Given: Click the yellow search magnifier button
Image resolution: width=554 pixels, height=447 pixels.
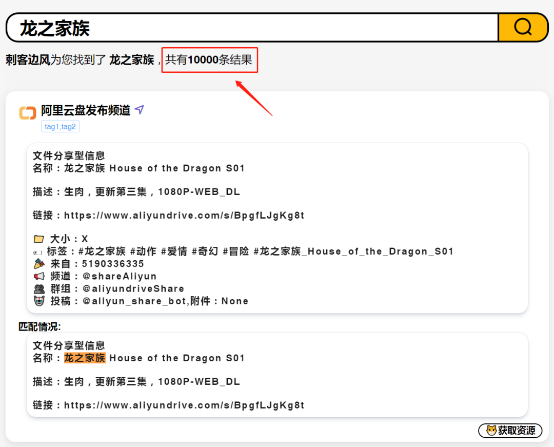Looking at the screenshot, I should click(523, 27).
